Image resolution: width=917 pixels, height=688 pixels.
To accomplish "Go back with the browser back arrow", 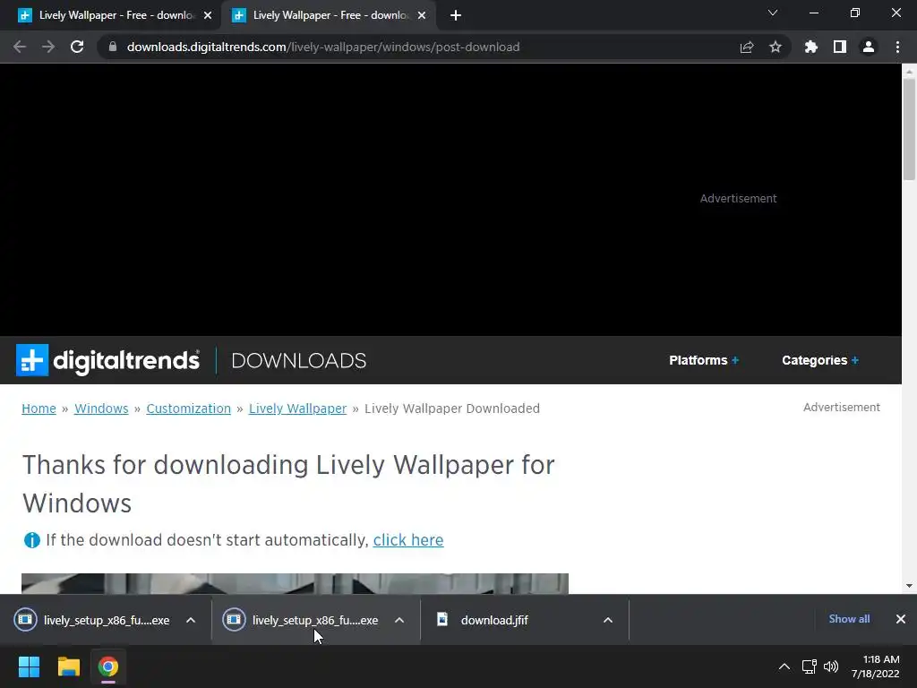I will click(20, 47).
